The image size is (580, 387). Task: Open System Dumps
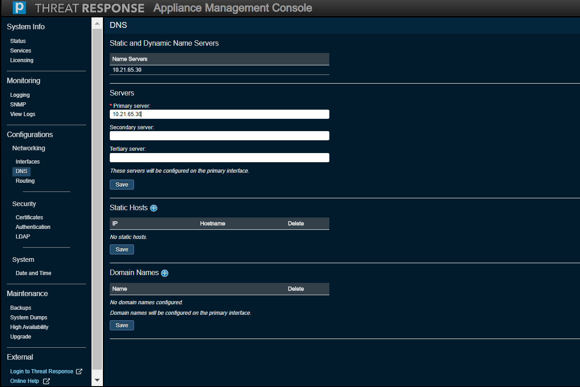pyautogui.click(x=29, y=318)
